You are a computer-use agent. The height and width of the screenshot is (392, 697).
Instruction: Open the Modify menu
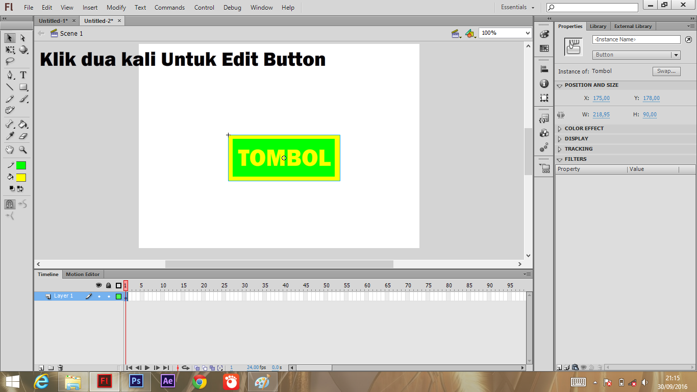tap(116, 7)
